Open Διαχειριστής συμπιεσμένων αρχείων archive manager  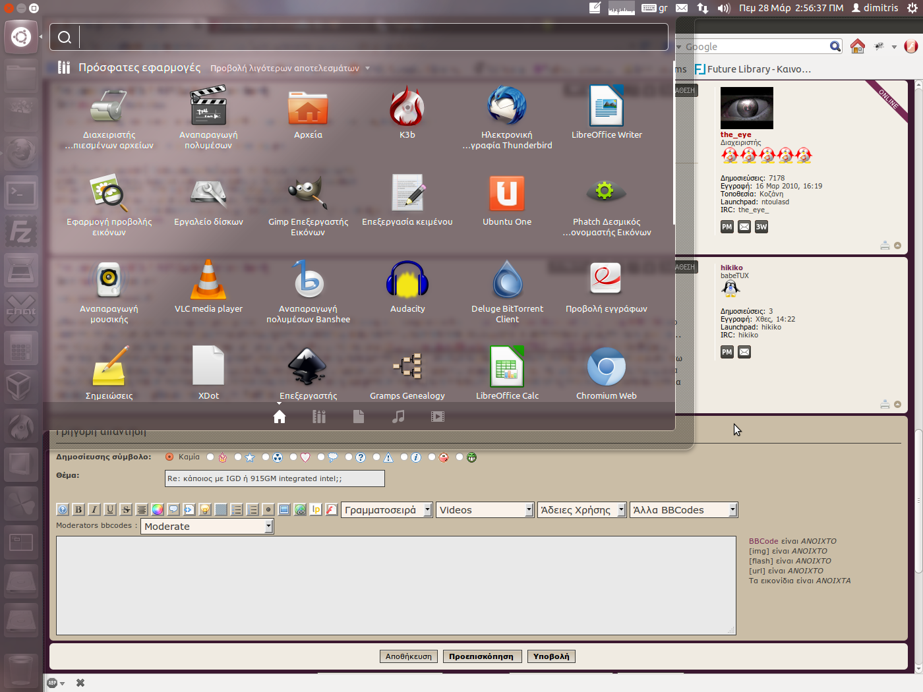click(109, 105)
